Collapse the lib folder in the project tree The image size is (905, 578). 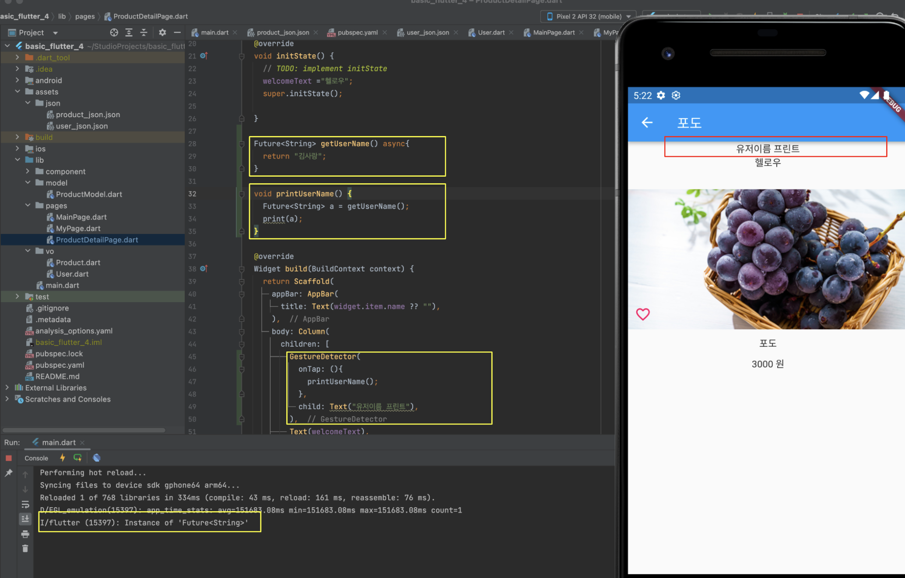tap(18, 160)
